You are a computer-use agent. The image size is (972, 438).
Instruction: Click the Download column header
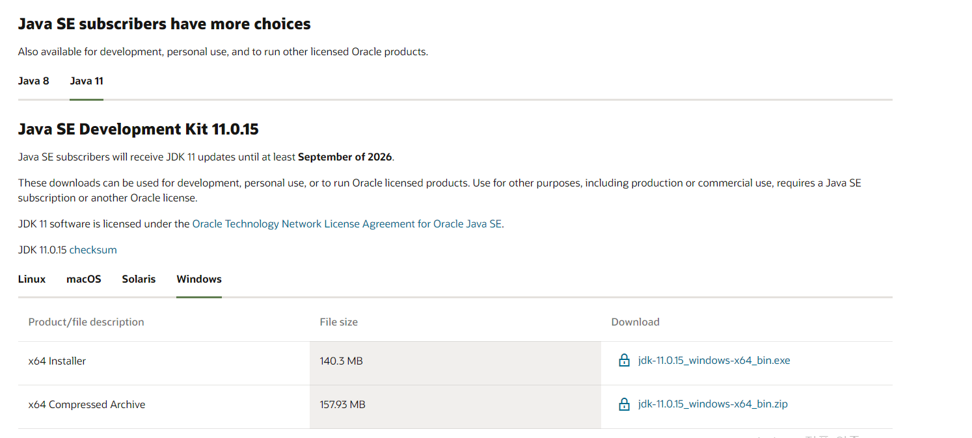635,322
